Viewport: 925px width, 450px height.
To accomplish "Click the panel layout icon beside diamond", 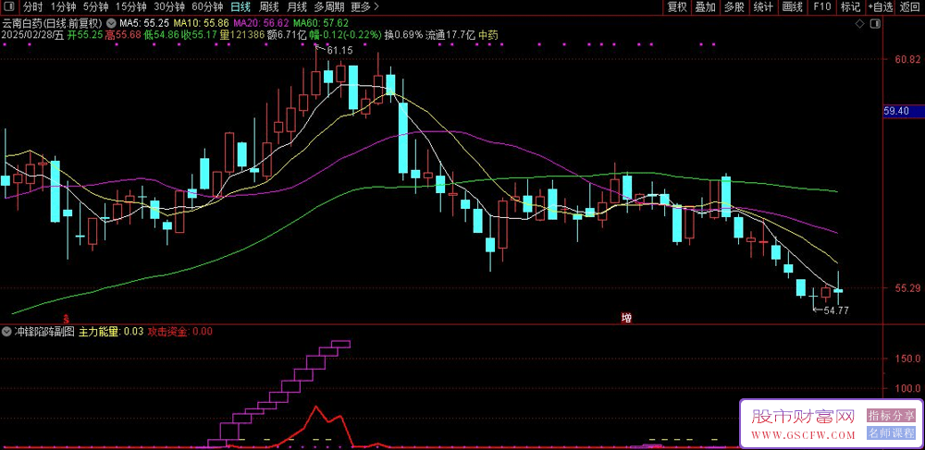I will pyautogui.click(x=876, y=23).
